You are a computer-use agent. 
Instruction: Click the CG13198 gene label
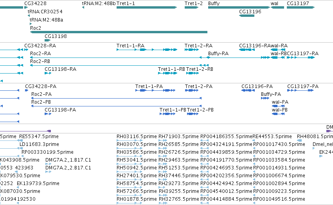[56, 36]
